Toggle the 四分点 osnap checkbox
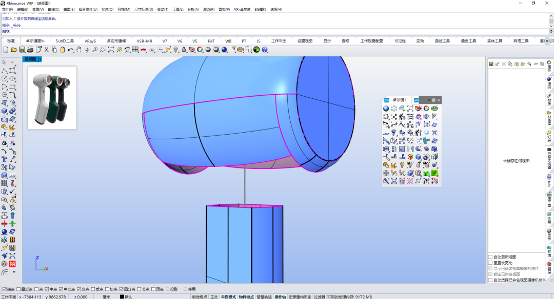Image resolution: width=554 pixels, height=299 pixels. [121, 289]
